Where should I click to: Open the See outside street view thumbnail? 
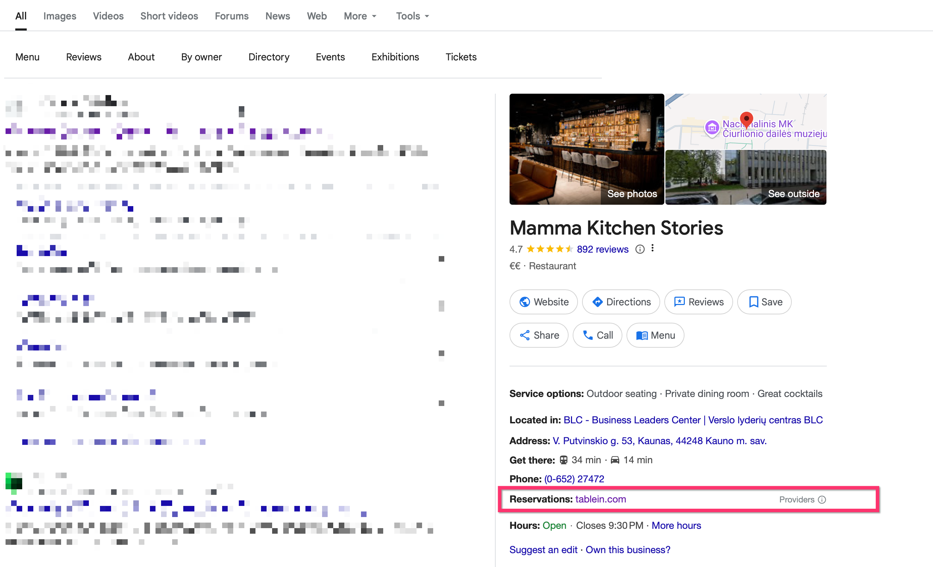(x=746, y=177)
